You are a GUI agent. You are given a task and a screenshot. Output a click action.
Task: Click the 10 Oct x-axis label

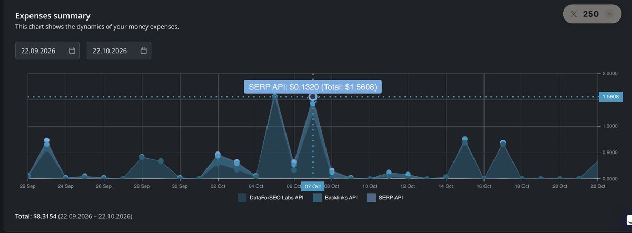370,186
